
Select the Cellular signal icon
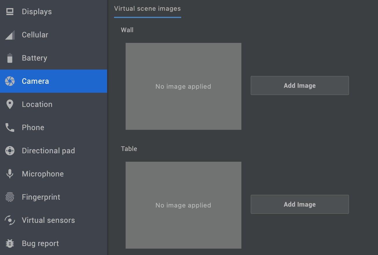tap(10, 35)
